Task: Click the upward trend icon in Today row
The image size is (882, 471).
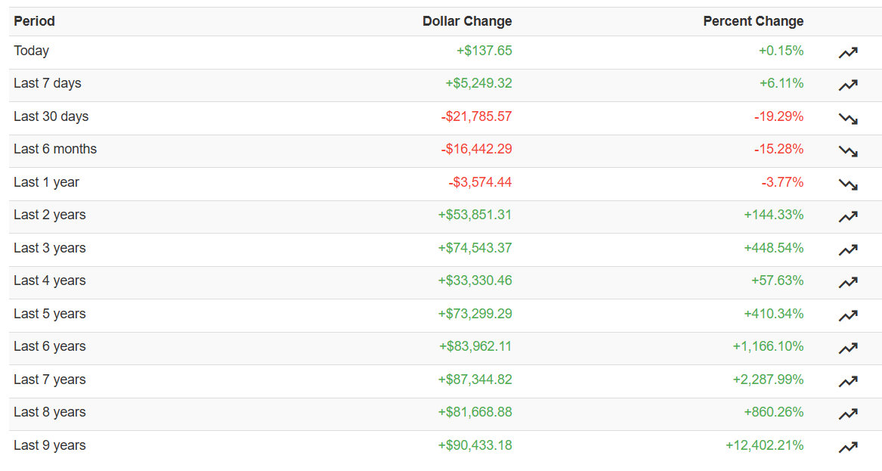Action: click(848, 52)
